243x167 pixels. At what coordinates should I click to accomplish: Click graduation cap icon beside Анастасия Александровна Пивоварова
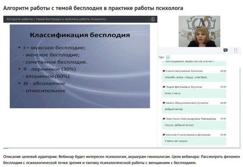tap(164, 119)
